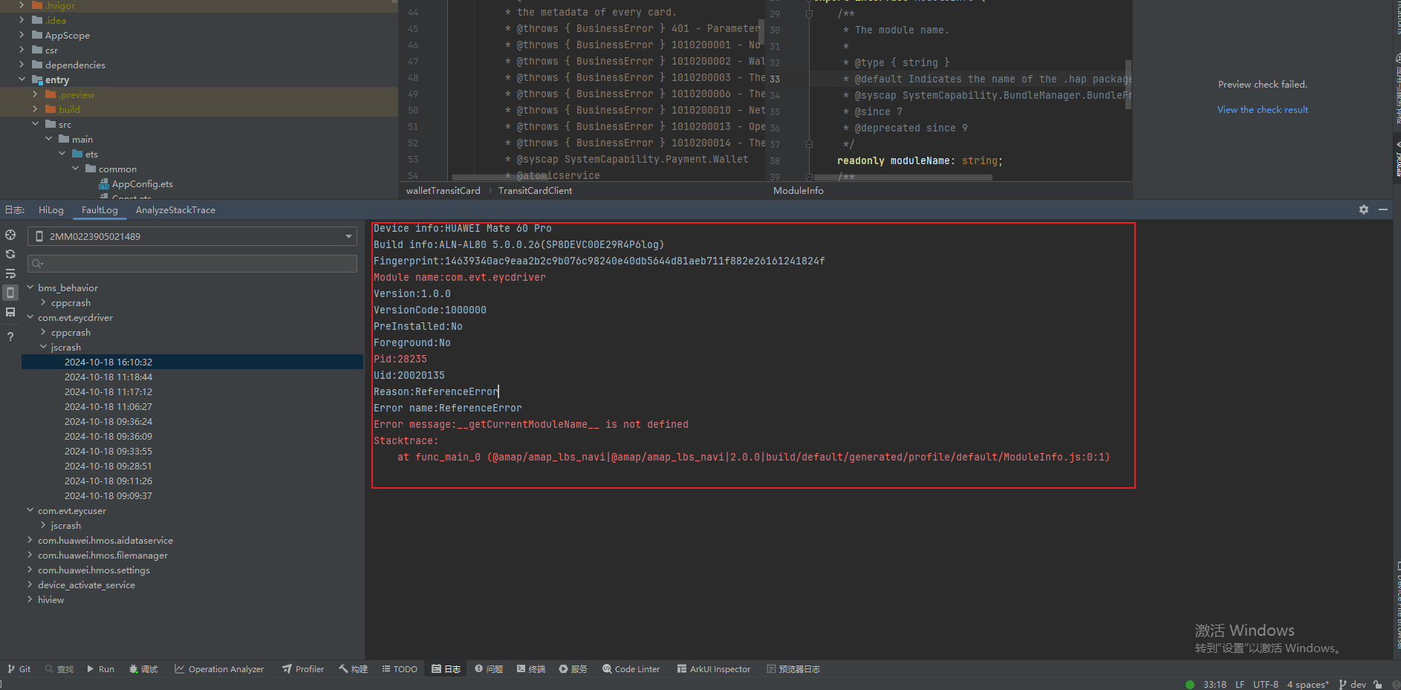Click walletTransitCard breadcrumb
Viewport: 1401px width, 690px height.
443,191
